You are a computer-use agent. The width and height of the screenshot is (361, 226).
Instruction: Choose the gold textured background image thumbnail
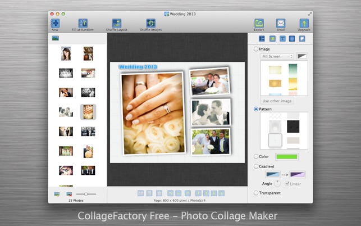click(275, 83)
